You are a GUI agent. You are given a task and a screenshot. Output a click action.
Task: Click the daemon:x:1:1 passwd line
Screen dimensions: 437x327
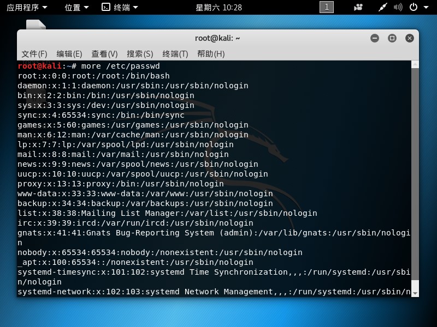tap(133, 86)
